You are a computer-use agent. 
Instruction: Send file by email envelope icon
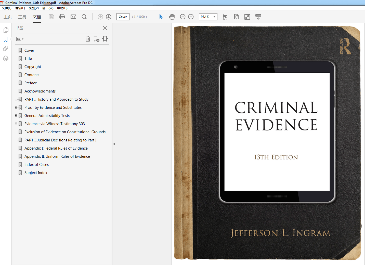[73, 17]
